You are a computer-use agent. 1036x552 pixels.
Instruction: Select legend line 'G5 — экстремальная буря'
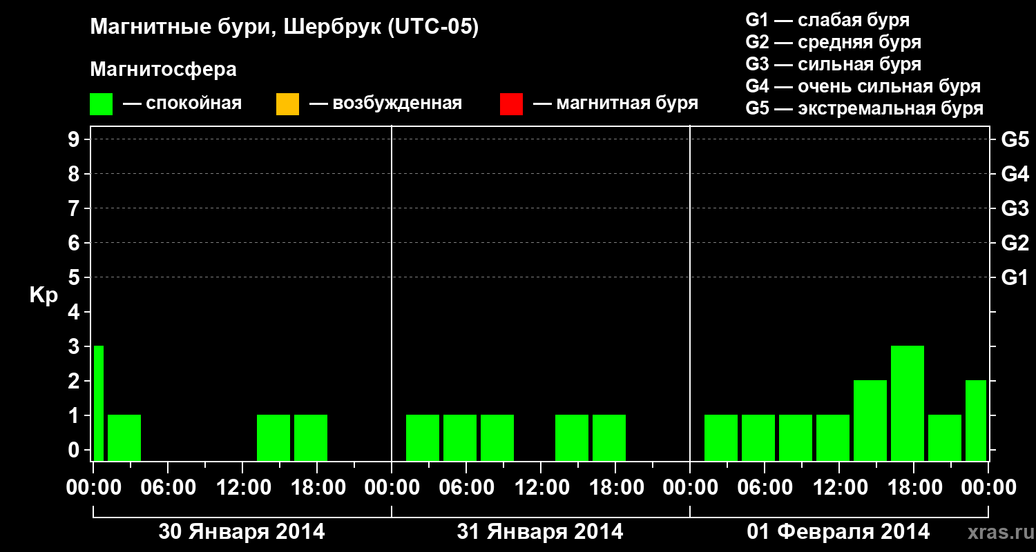tap(865, 108)
